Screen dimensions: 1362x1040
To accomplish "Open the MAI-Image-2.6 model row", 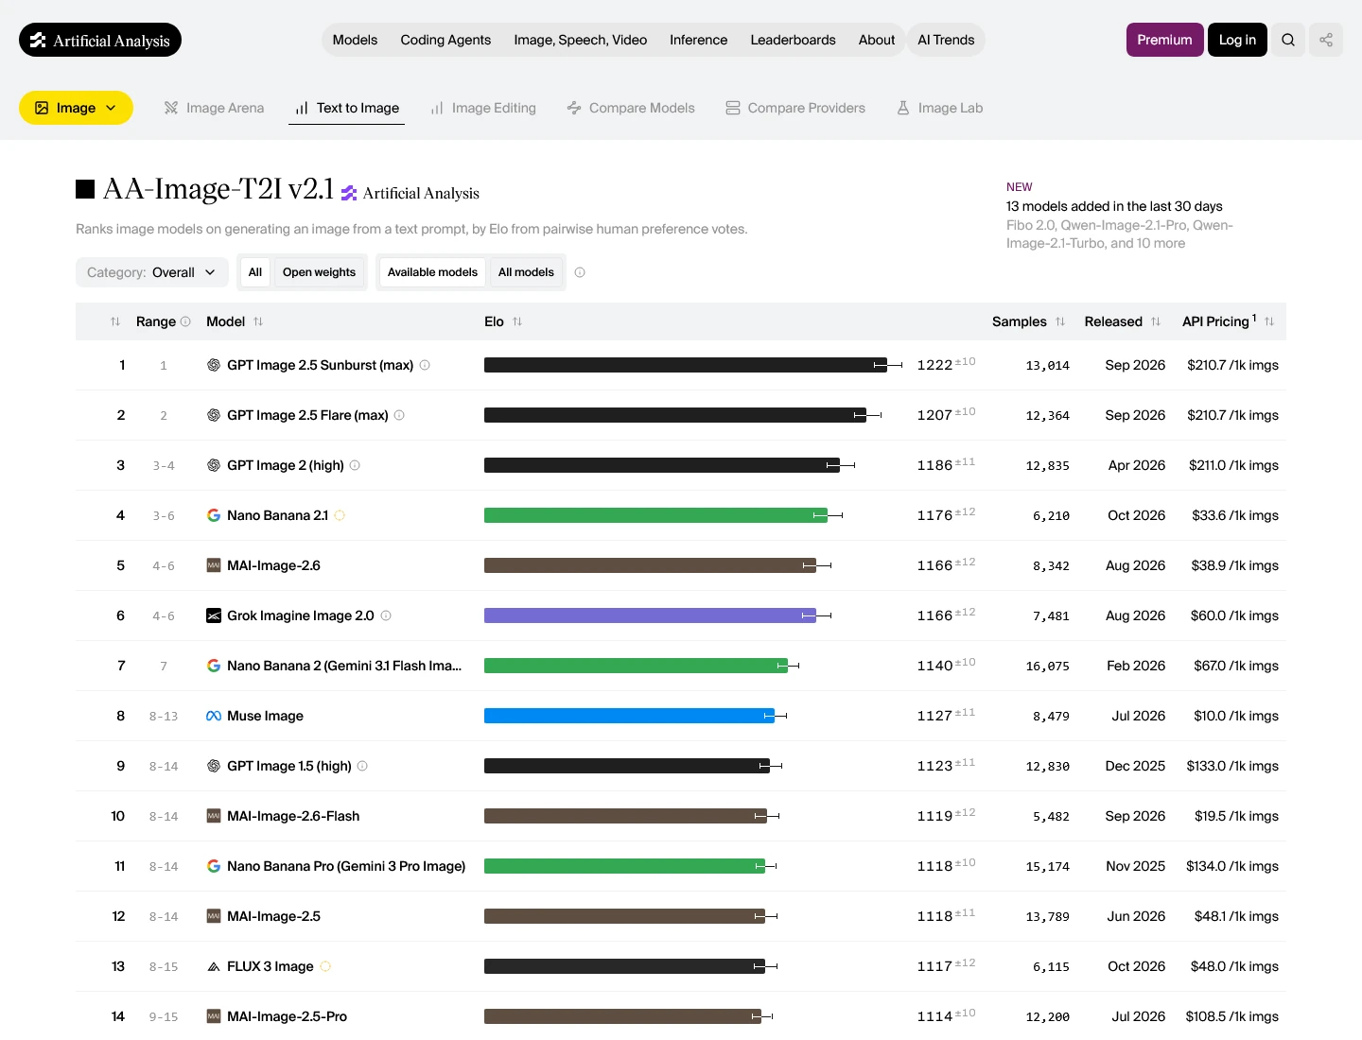I will (x=681, y=565).
